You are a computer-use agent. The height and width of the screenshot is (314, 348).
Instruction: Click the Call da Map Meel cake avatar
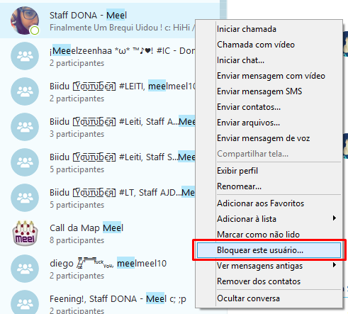(x=25, y=233)
